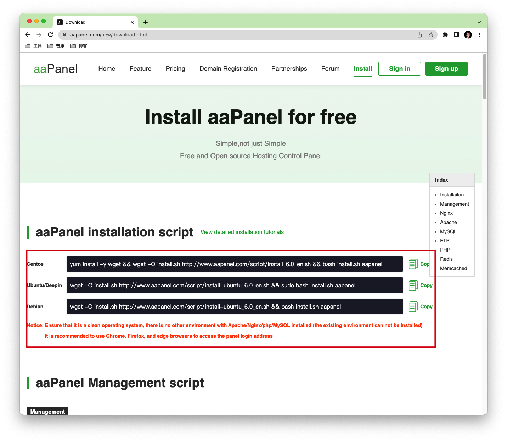Open the browser extensions puzzle icon

click(445, 35)
